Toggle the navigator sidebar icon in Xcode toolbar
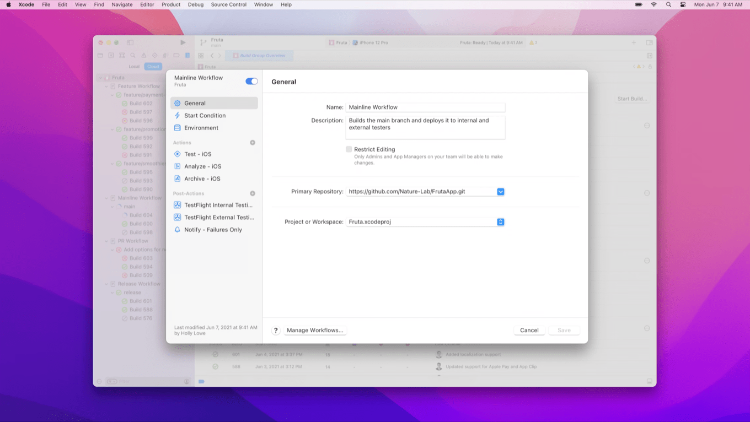750x422 pixels. 130,42
